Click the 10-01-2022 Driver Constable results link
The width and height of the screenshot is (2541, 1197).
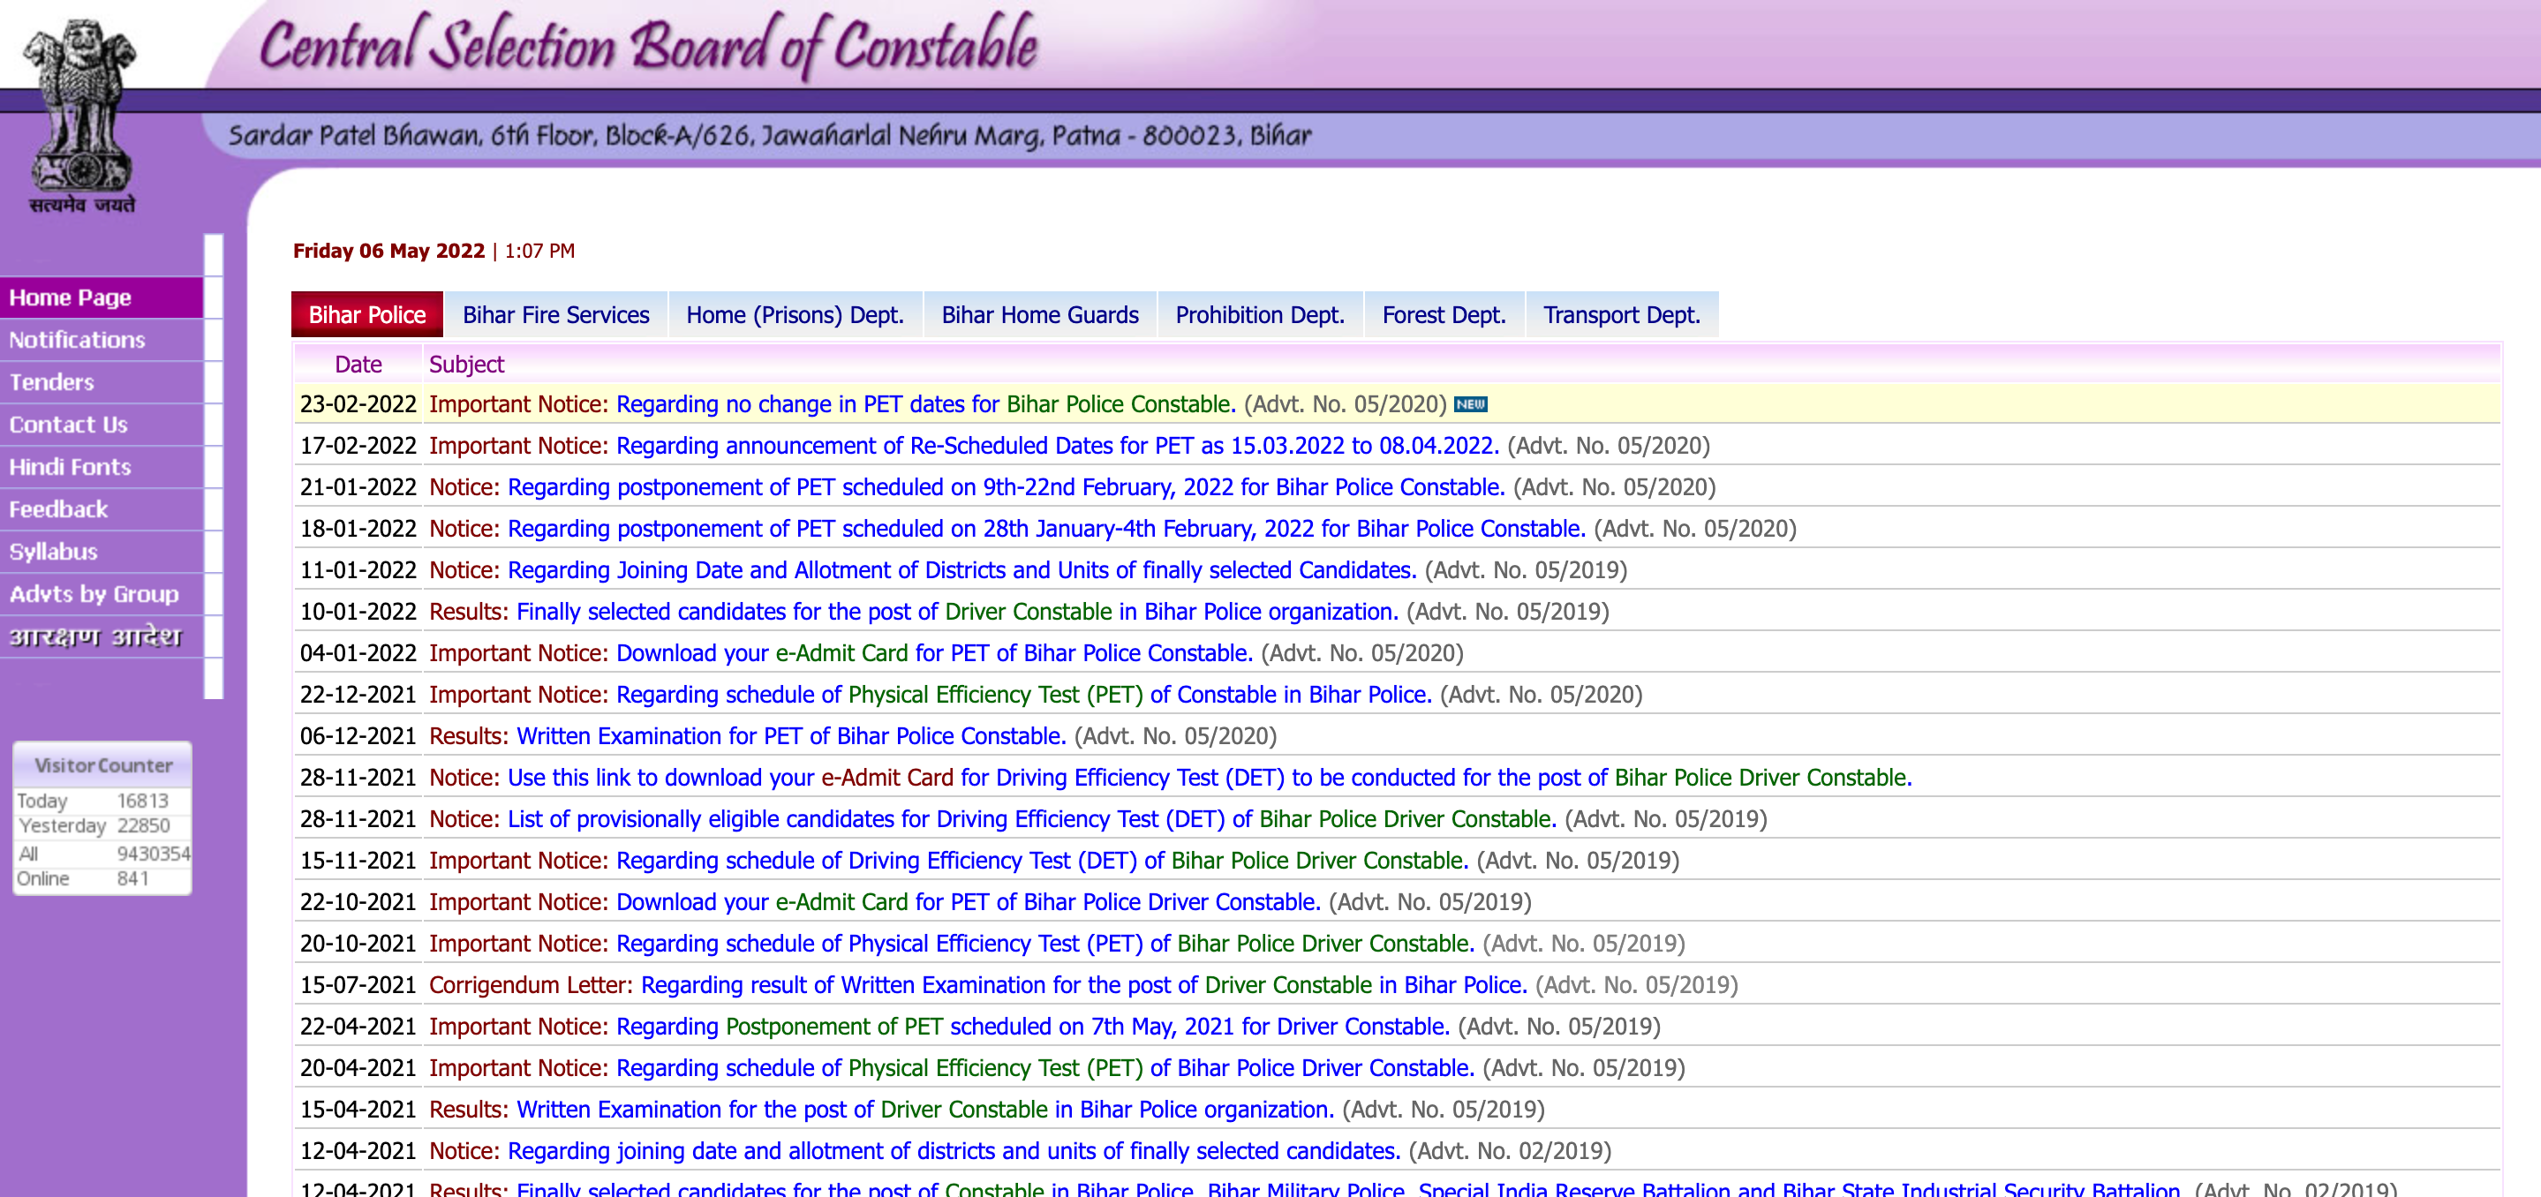(x=958, y=613)
